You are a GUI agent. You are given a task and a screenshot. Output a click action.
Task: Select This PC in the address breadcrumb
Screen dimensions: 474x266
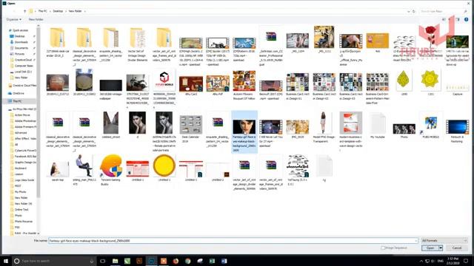[42, 11]
